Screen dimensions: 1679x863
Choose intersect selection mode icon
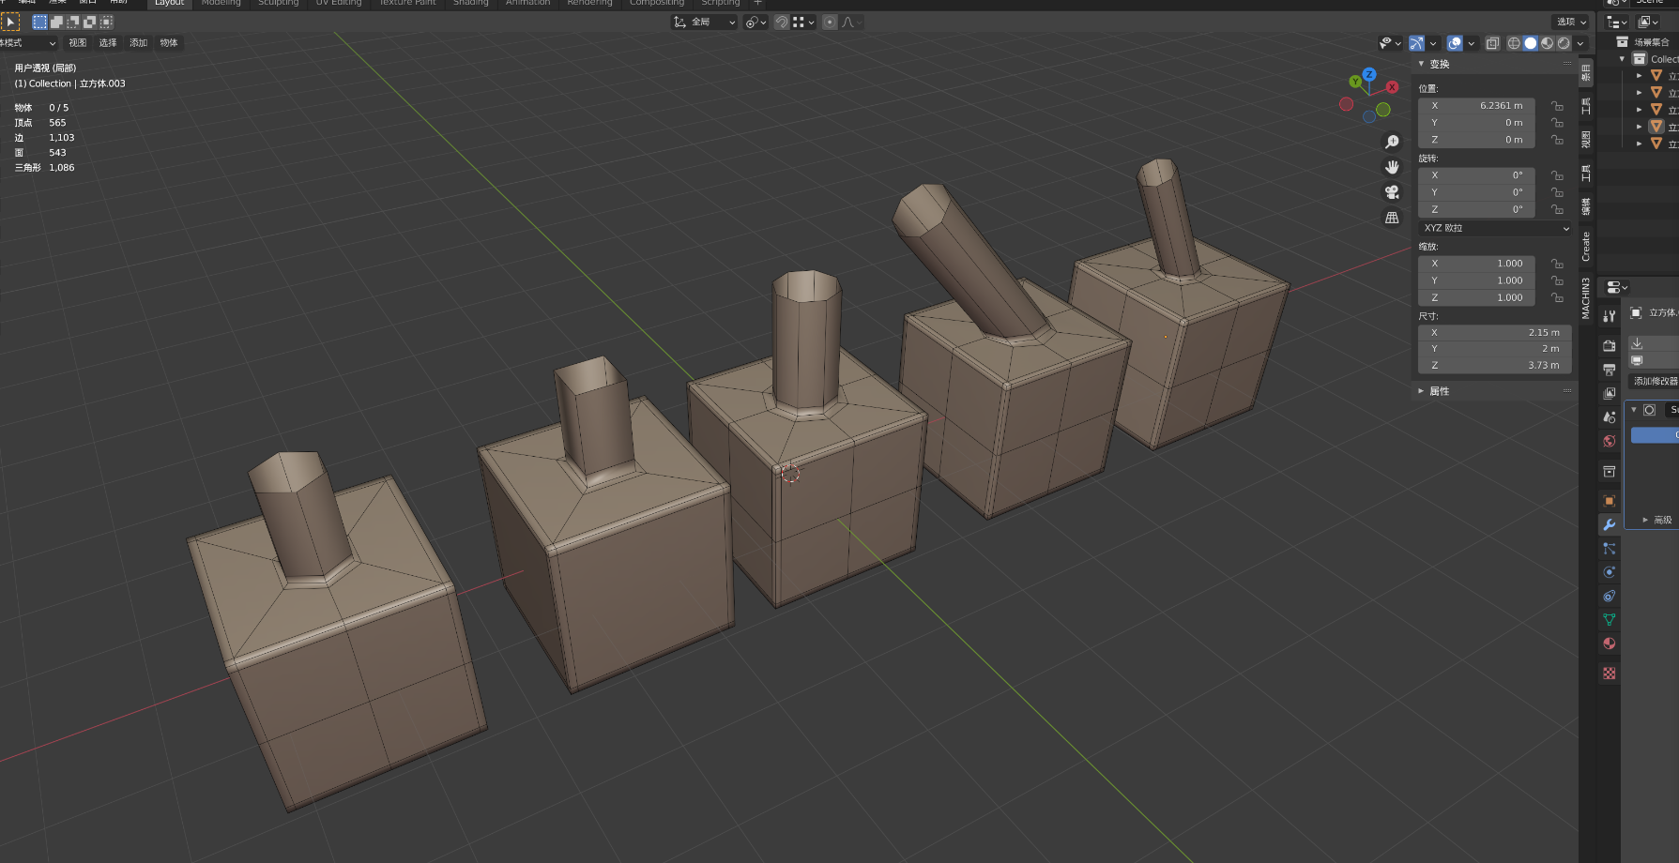pos(107,22)
